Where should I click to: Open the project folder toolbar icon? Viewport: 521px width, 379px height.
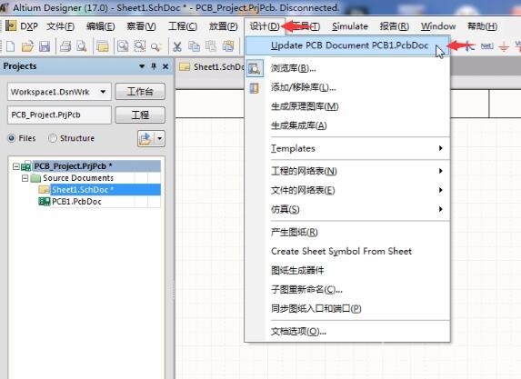103,46
